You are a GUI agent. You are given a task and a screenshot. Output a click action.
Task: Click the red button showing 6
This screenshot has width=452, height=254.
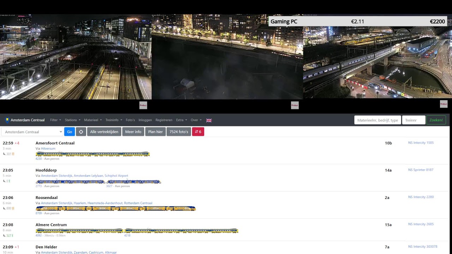198,132
